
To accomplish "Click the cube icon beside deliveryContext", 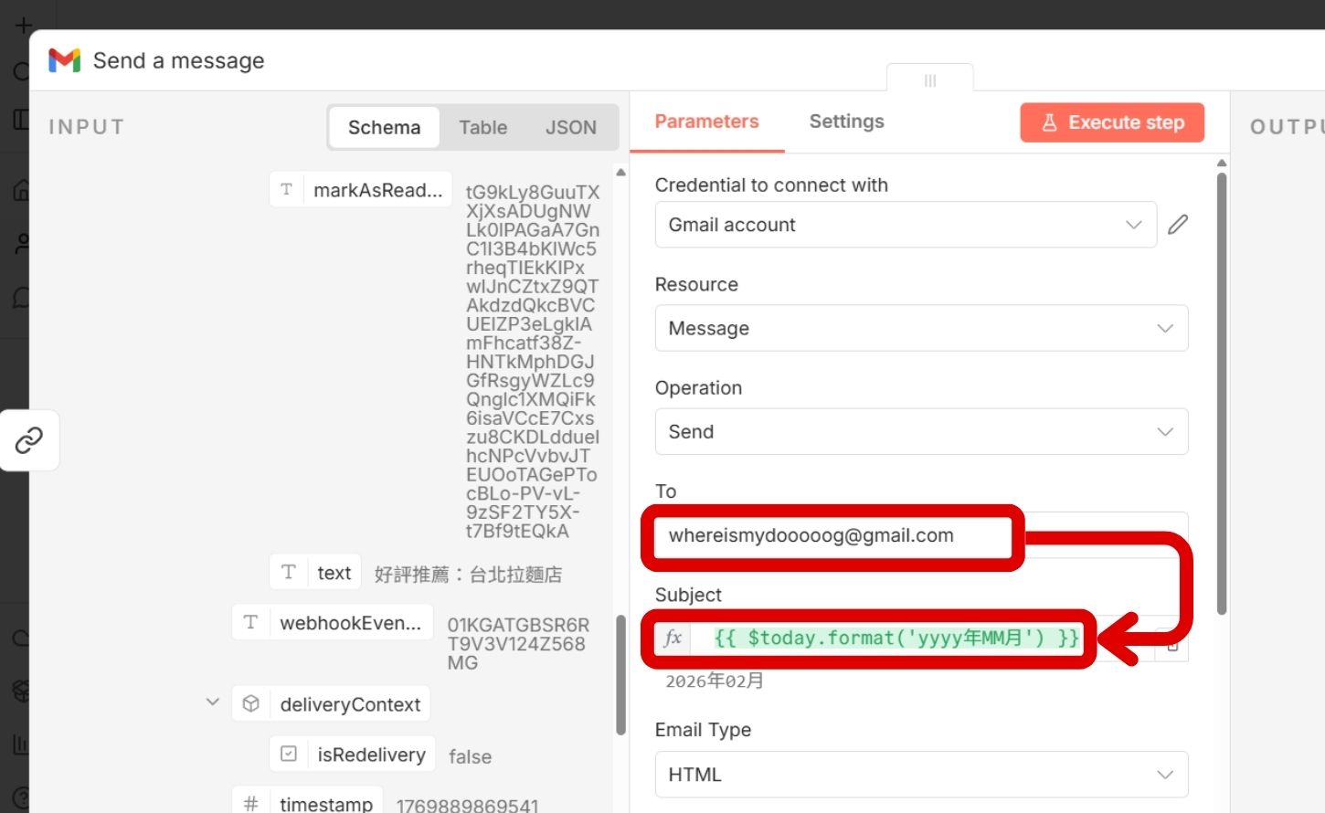I will tap(251, 703).
